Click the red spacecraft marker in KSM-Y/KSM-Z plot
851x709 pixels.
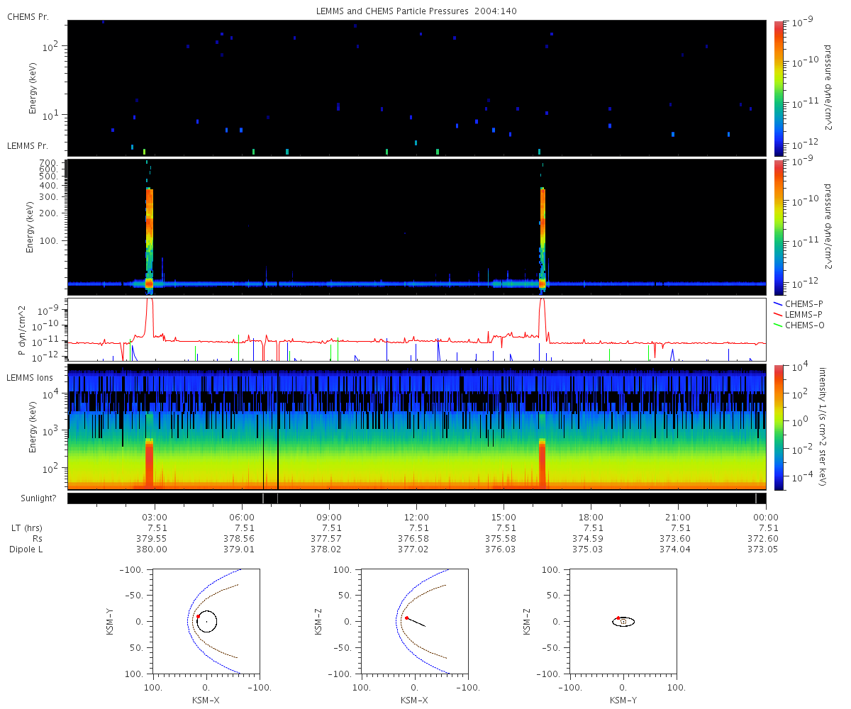(x=618, y=618)
